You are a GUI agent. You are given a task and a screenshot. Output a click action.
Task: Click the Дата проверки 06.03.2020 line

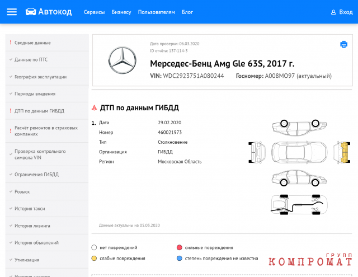click(175, 44)
